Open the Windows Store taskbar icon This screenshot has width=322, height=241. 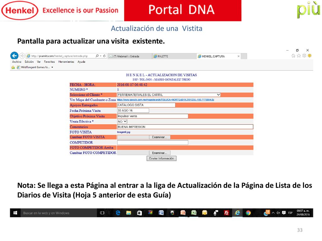tap(139, 213)
